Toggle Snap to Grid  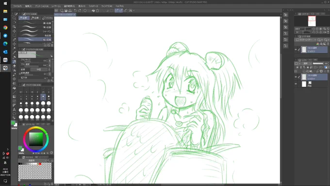pyautogui.click(x=125, y=11)
